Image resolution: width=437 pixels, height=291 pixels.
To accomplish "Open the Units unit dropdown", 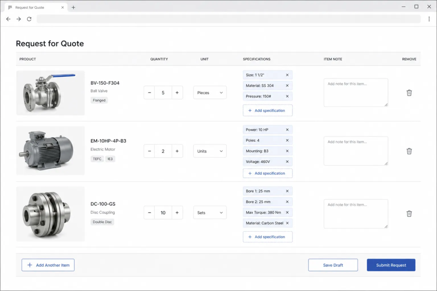I will pos(210,151).
